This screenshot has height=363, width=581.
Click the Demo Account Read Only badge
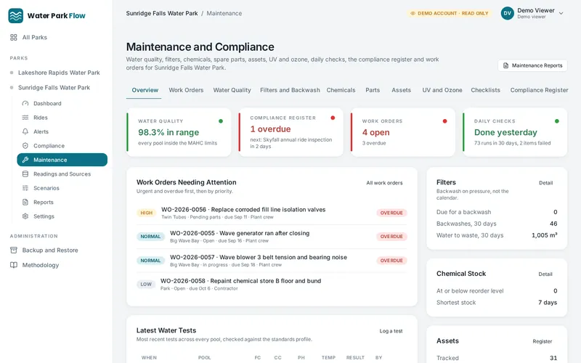click(449, 13)
